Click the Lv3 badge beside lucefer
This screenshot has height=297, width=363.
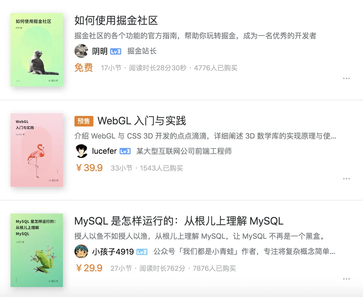(125, 151)
